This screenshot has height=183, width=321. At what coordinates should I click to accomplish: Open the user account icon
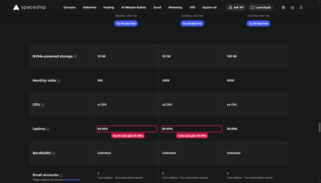(x=301, y=7)
